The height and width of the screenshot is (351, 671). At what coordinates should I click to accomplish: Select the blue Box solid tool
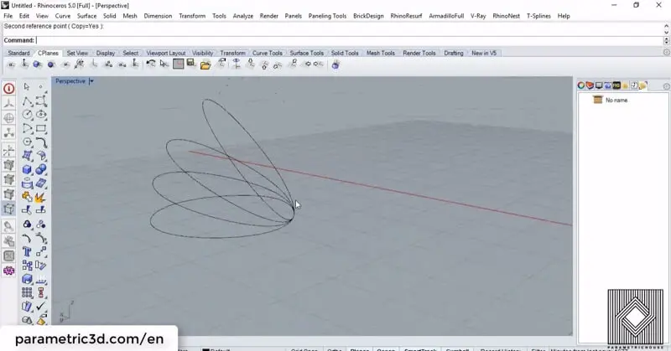(27, 170)
